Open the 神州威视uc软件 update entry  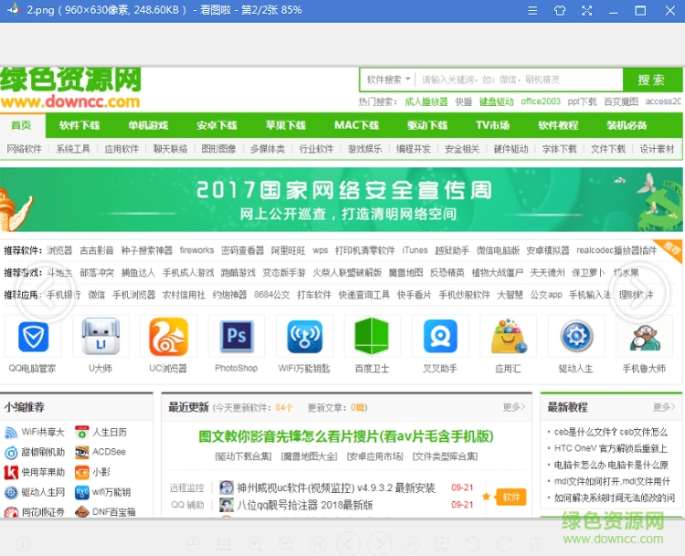pos(335,488)
